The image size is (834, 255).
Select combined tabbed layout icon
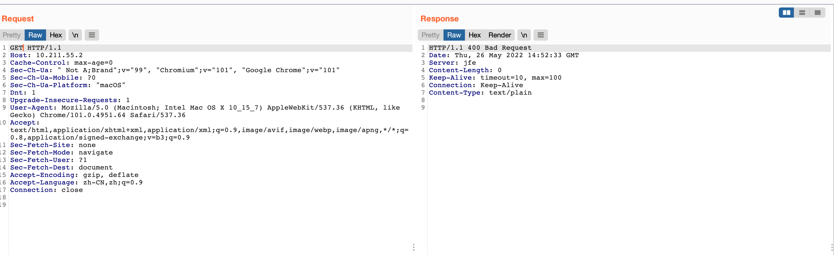tap(817, 13)
